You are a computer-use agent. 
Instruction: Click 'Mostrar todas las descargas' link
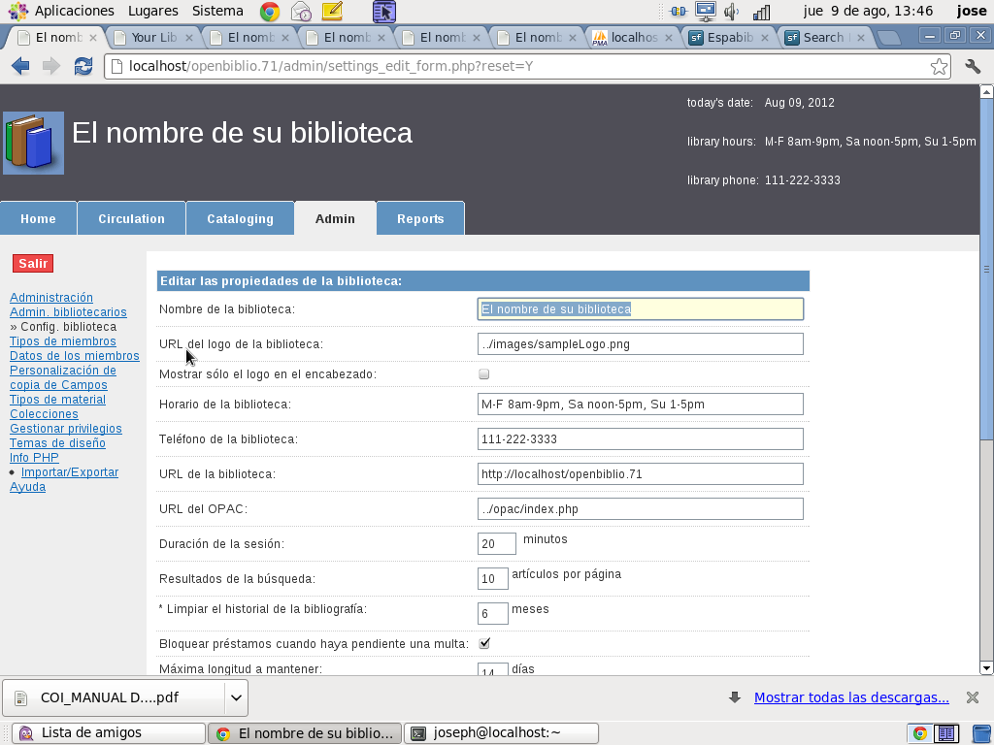[x=851, y=697]
